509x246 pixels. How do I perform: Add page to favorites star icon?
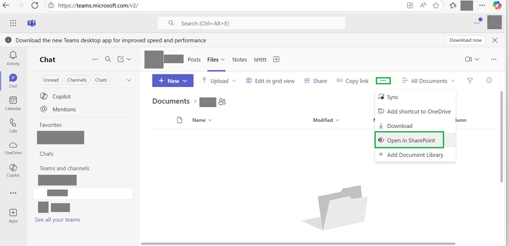click(435, 6)
